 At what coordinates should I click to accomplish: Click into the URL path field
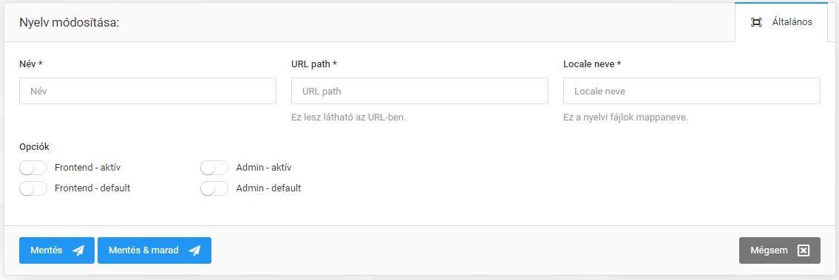[420, 91]
